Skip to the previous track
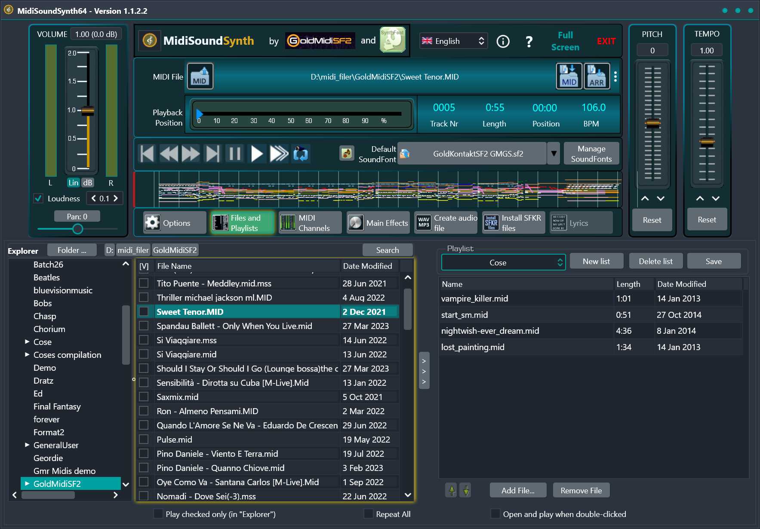 (x=147, y=154)
